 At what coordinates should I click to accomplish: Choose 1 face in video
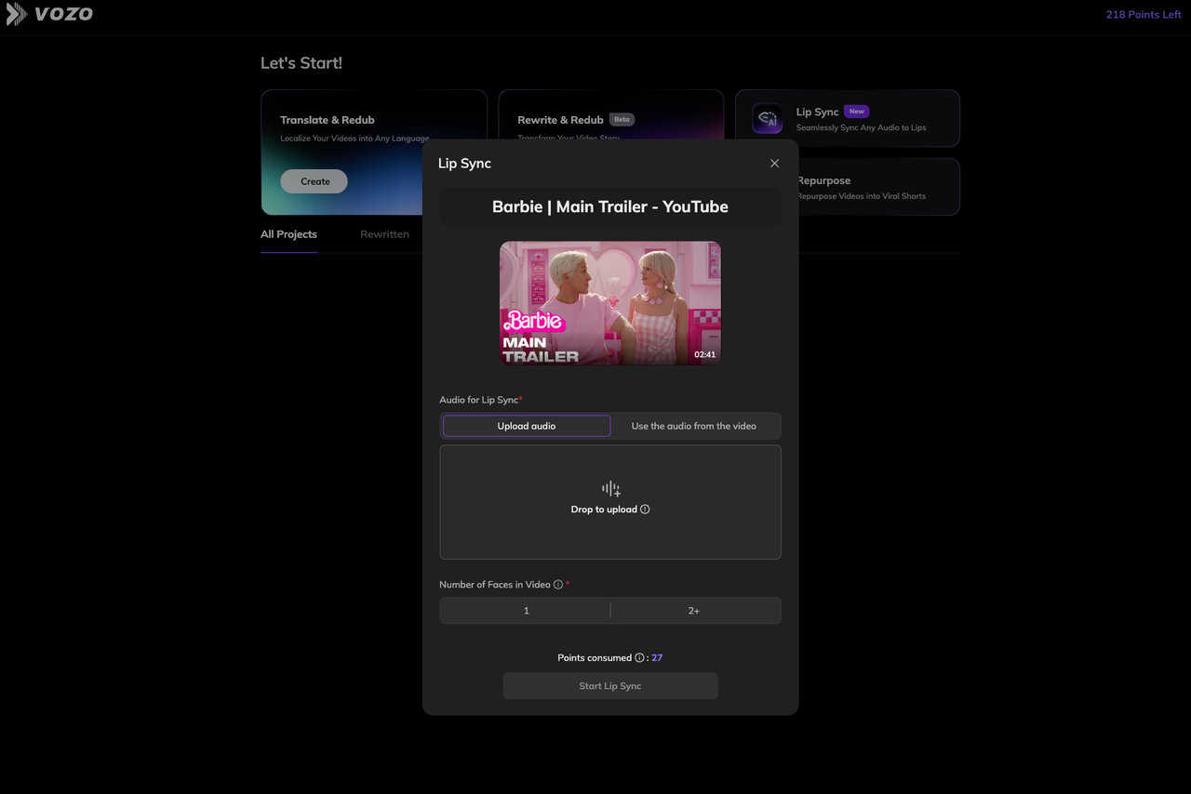coord(526,611)
